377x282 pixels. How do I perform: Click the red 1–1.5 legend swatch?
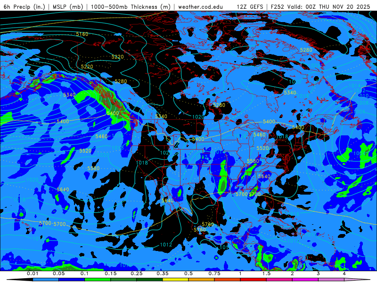254,280
